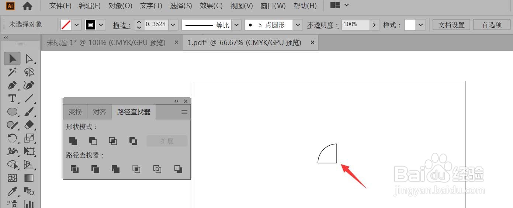Open the stroke weight dropdown
This screenshot has width=513, height=208.
coord(173,25)
